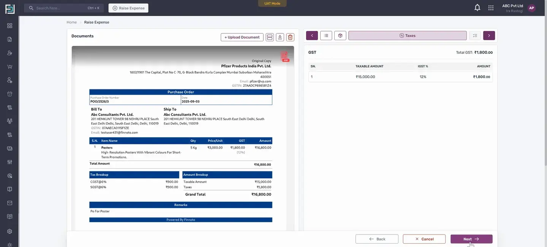
Task: Download the uploaded document
Action: click(280, 37)
